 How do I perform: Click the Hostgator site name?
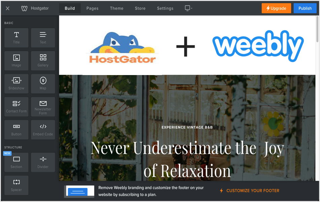click(40, 8)
